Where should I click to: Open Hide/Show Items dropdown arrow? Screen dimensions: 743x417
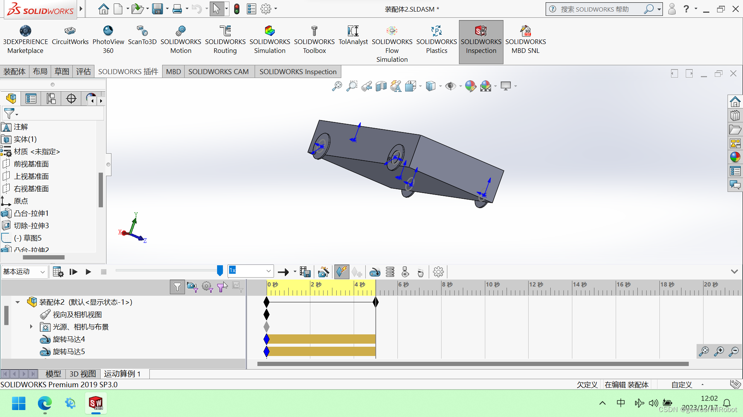tap(460, 86)
